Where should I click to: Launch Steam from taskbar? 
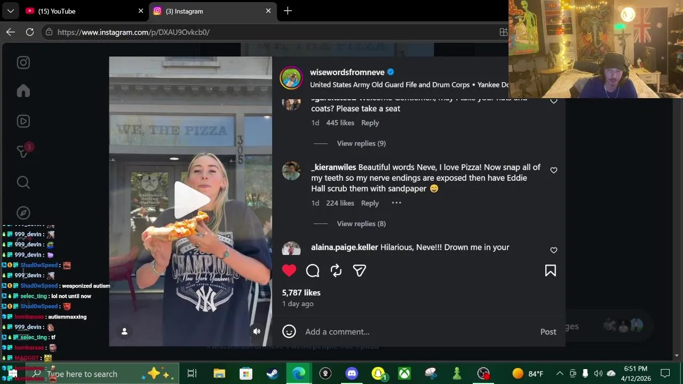pos(272,374)
